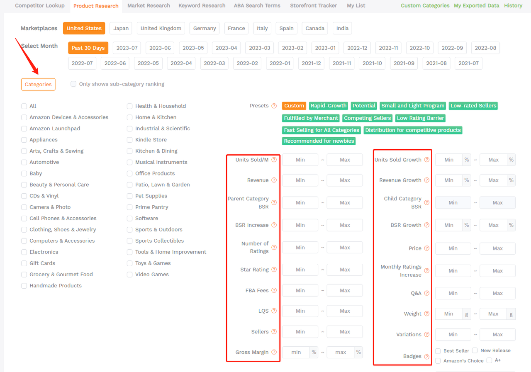Viewport: 531px width, 372px height.
Task: Click the Variations help icon
Action: tap(426, 335)
